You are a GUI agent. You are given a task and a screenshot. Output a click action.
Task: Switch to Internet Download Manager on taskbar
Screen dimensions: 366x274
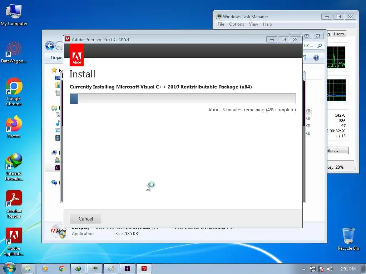click(x=78, y=269)
